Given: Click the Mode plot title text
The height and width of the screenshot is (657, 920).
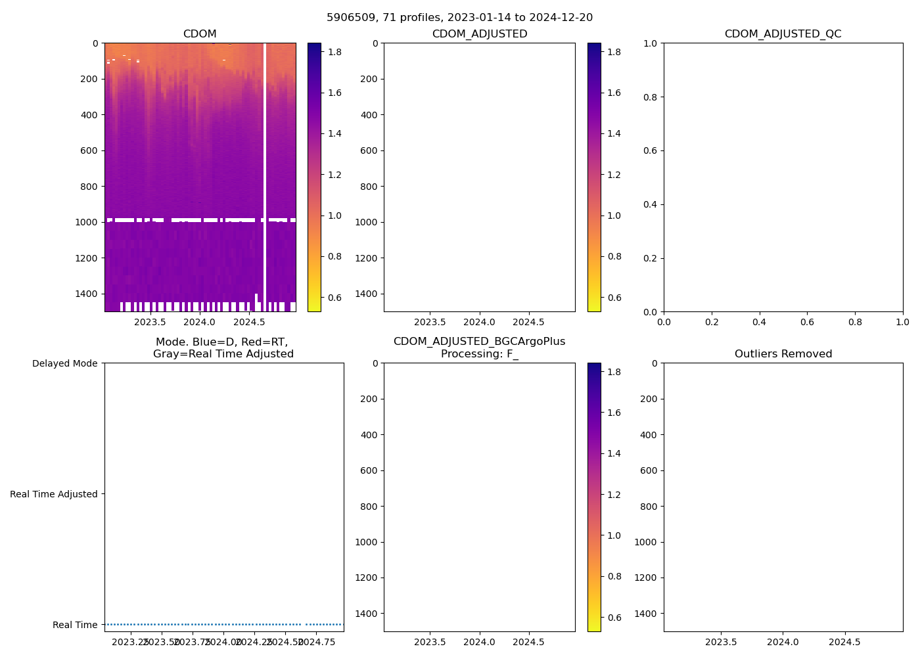Looking at the screenshot, I should coord(223,348).
